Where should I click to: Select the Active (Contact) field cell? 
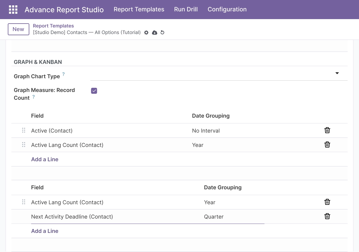click(x=52, y=131)
